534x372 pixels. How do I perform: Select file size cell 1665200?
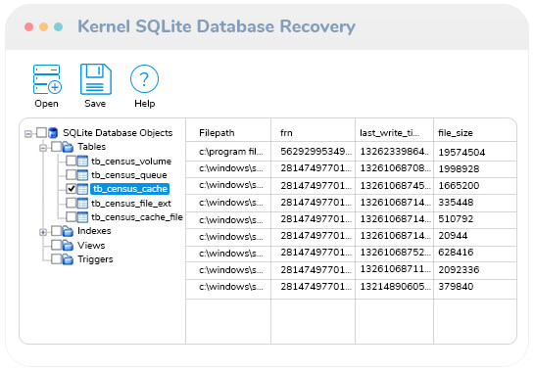[x=475, y=185]
